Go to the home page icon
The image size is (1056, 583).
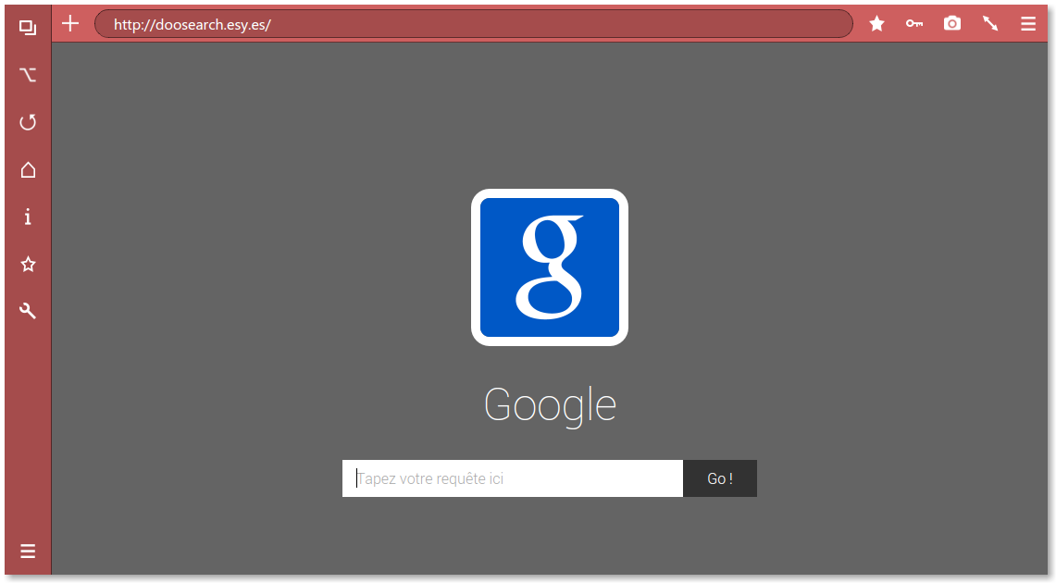tap(28, 169)
